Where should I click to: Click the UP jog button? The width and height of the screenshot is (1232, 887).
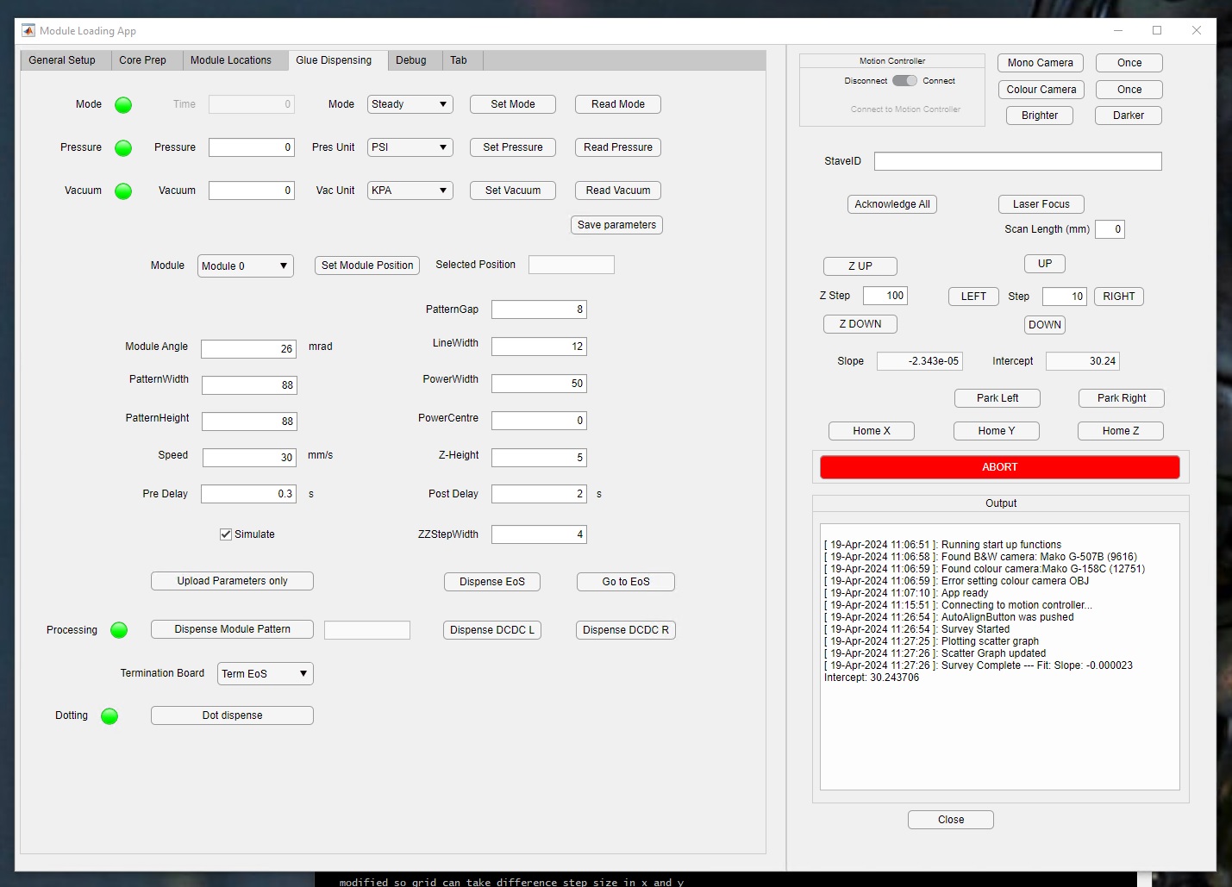pyautogui.click(x=1045, y=264)
